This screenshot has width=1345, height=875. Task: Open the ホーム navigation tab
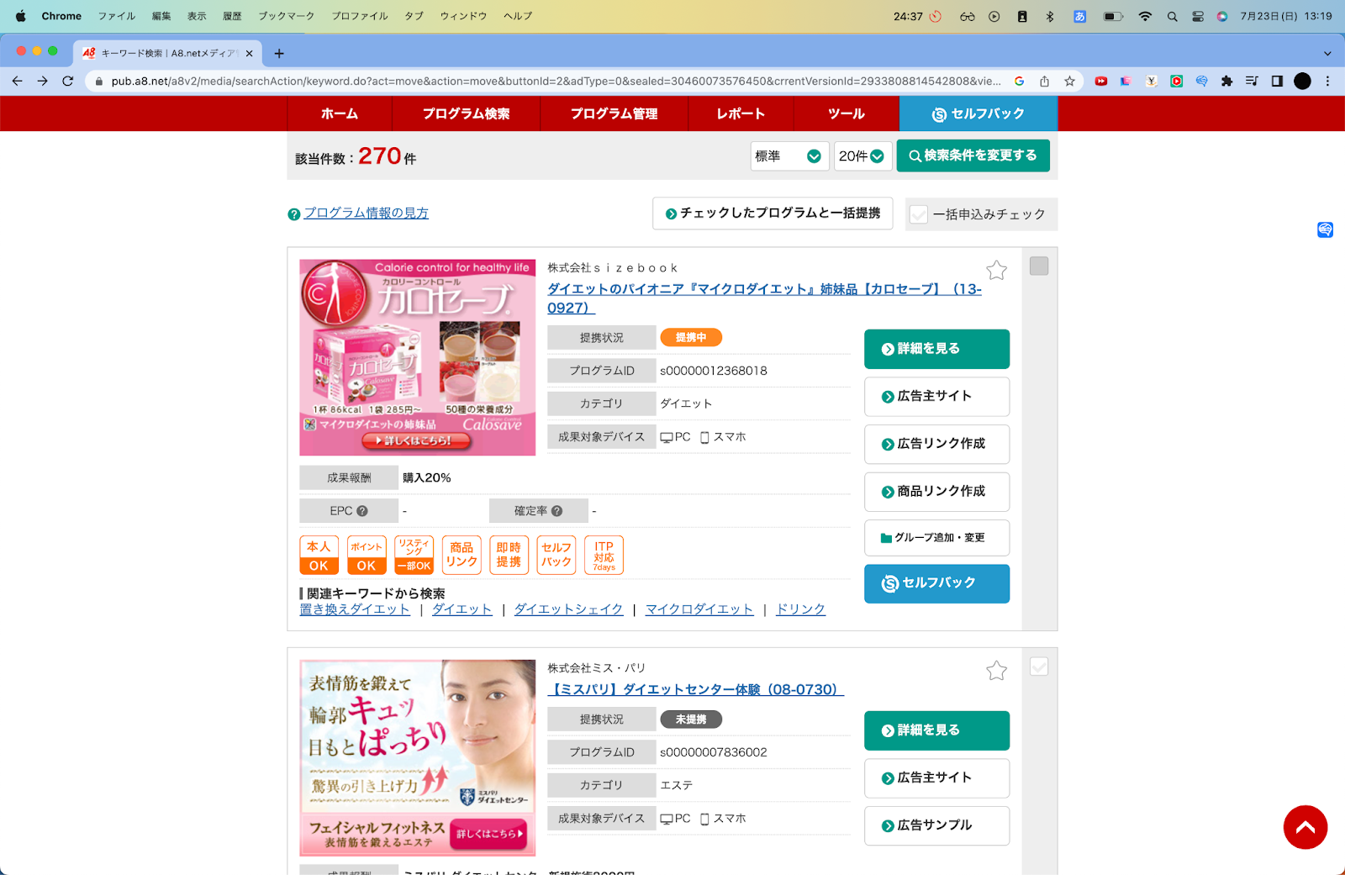click(x=340, y=113)
